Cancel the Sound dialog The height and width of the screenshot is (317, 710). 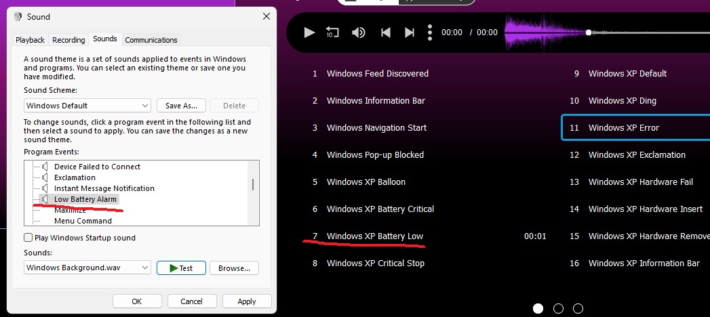pos(191,301)
